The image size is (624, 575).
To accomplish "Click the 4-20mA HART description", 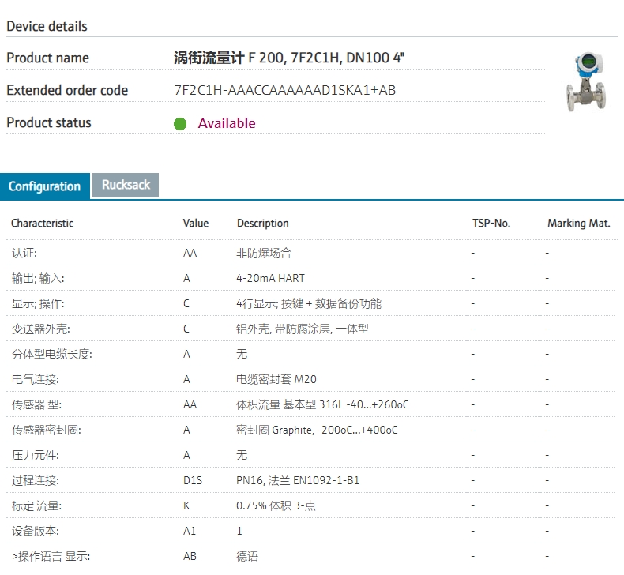I will (x=270, y=278).
